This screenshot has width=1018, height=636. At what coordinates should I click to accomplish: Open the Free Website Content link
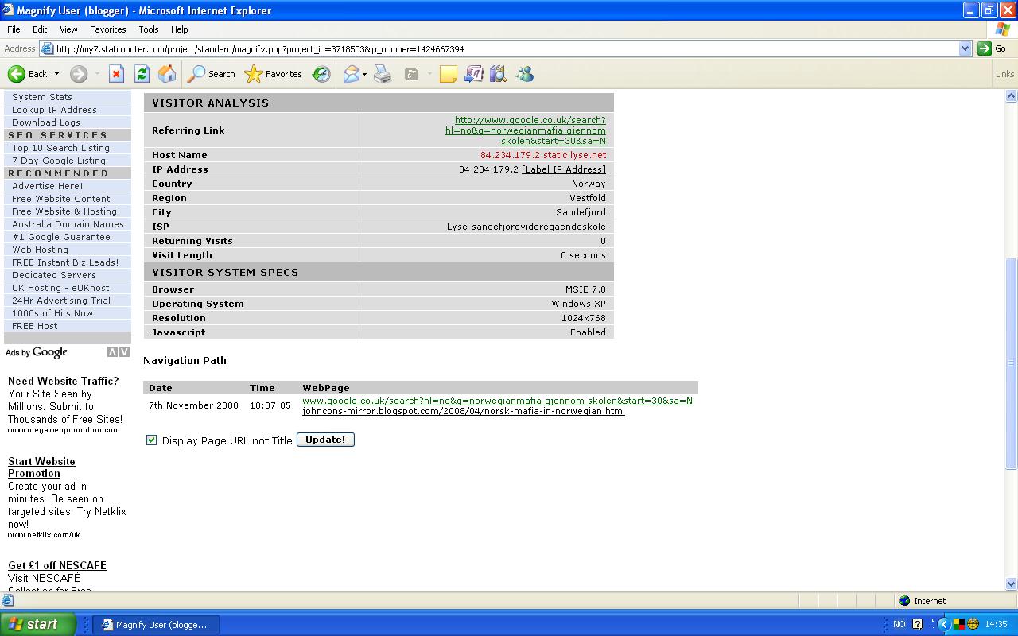click(61, 199)
